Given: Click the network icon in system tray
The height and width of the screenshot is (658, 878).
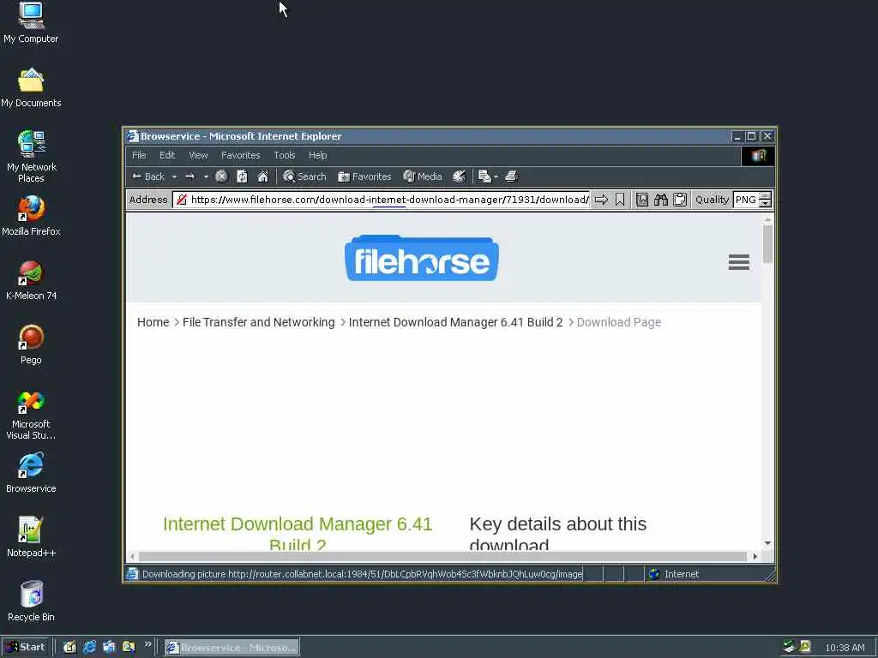Looking at the screenshot, I should click(x=790, y=647).
